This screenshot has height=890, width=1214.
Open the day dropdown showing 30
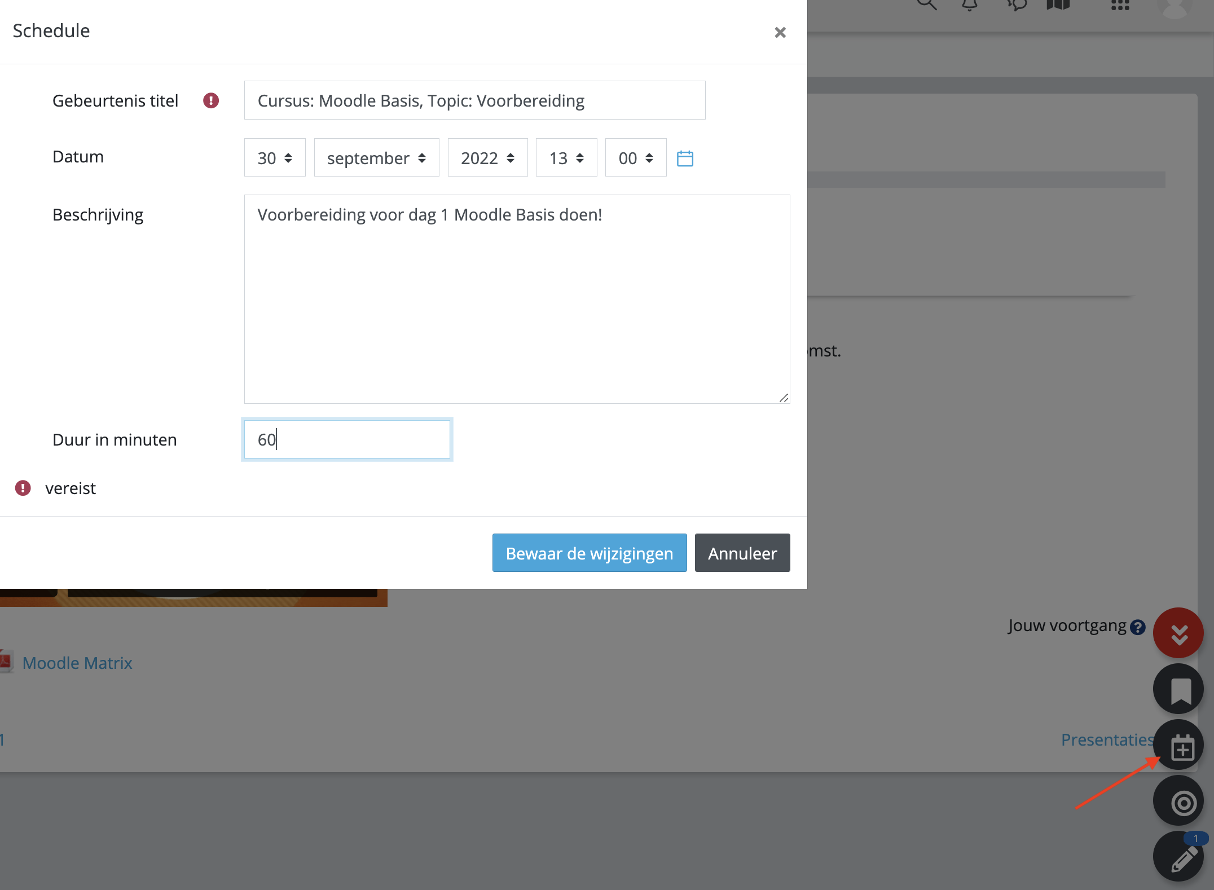[275, 158]
